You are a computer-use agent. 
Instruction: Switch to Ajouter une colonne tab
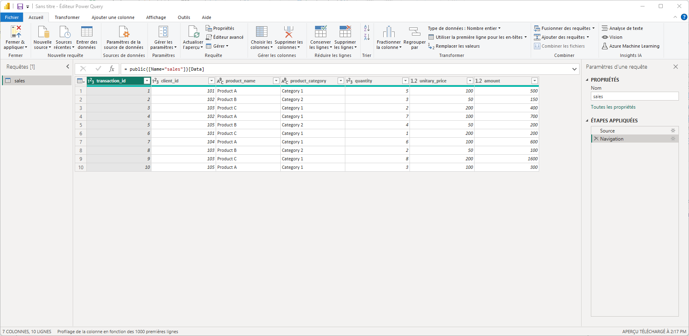pos(113,17)
